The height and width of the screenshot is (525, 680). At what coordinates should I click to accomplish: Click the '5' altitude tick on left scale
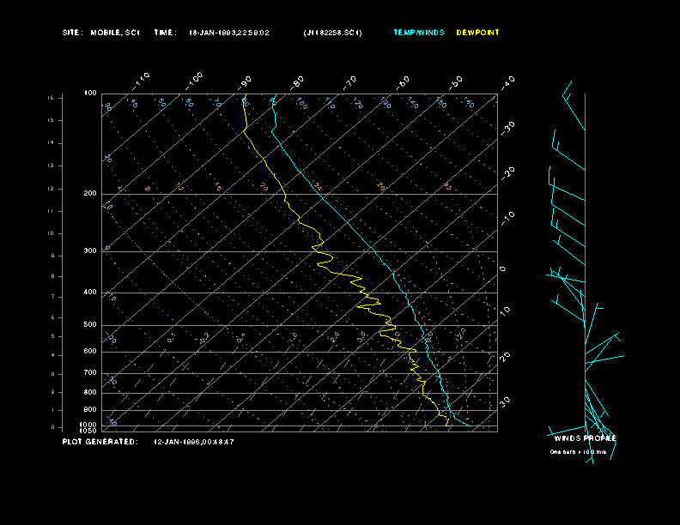coord(52,336)
